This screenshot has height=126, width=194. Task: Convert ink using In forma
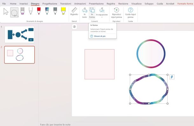(92, 13)
